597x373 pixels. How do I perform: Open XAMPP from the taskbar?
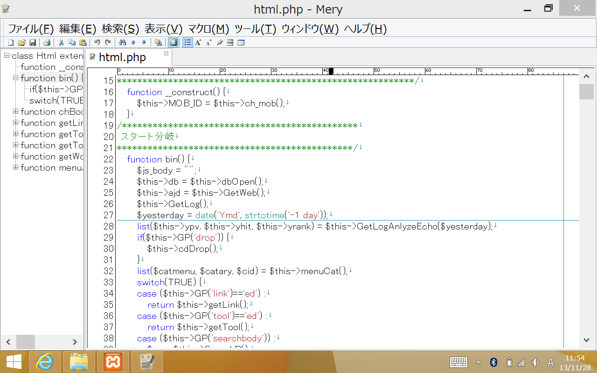click(x=112, y=362)
